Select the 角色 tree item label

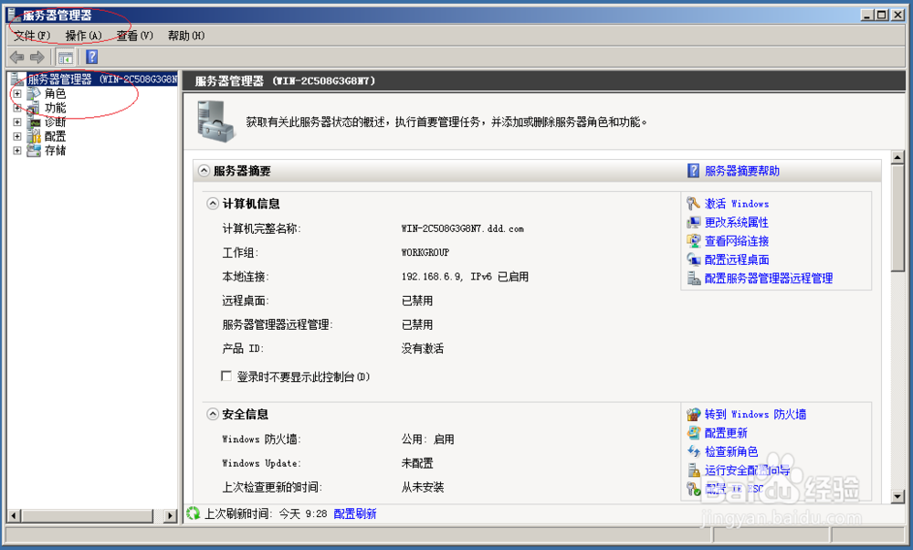tap(56, 93)
